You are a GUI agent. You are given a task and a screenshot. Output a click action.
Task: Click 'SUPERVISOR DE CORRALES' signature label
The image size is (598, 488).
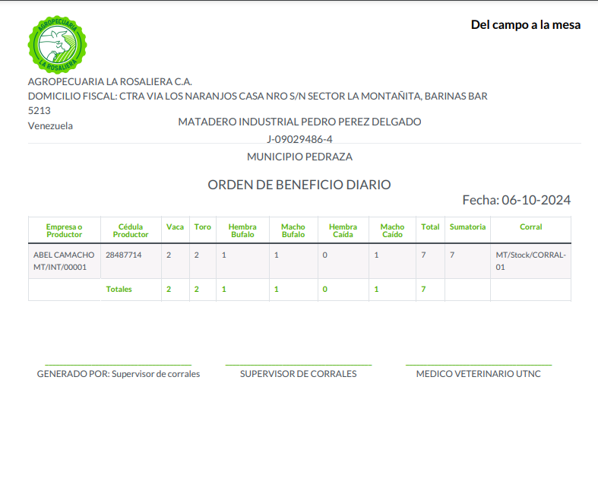298,374
